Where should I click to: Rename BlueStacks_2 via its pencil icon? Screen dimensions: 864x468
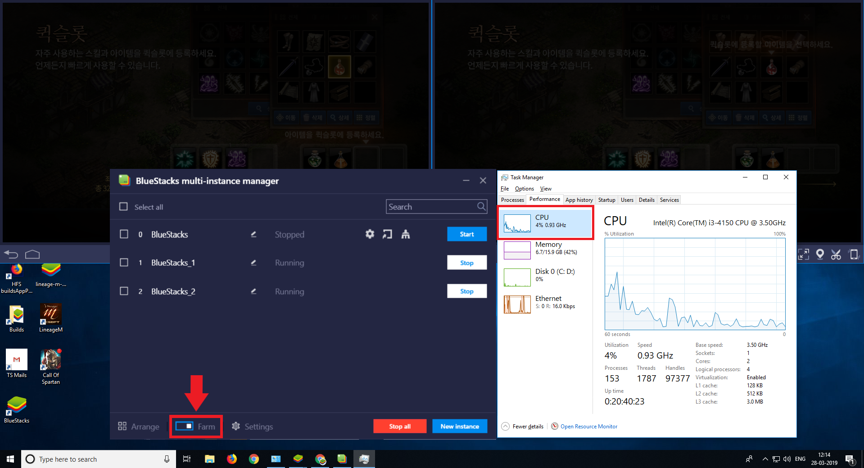[x=253, y=291]
